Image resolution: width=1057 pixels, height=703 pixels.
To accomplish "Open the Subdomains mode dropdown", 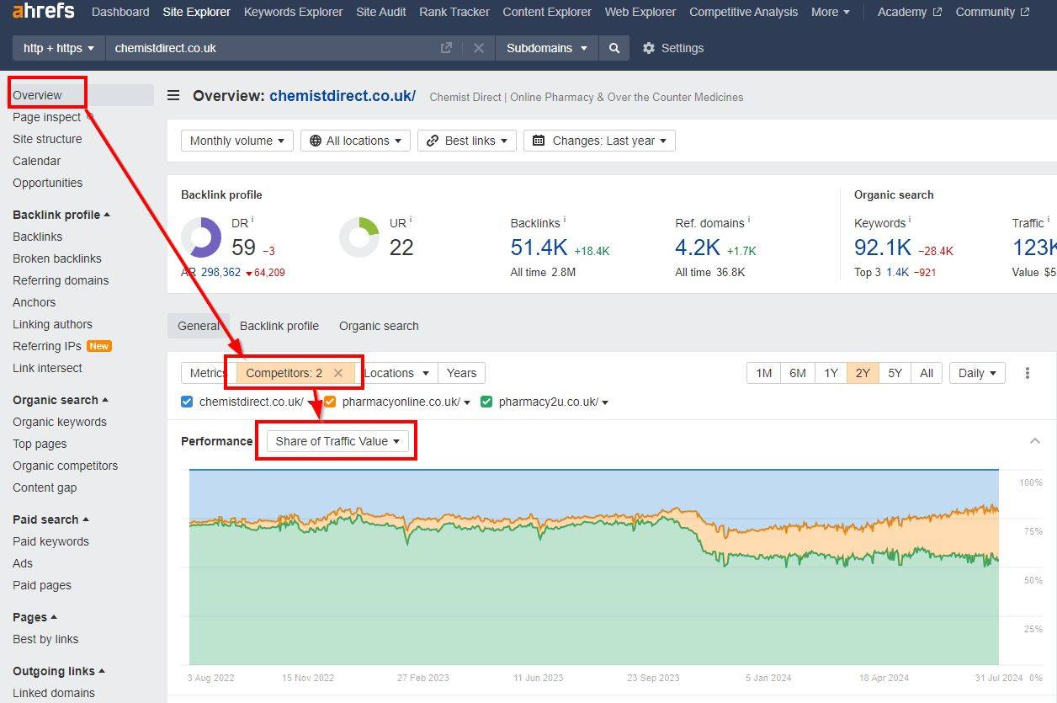I will [x=547, y=48].
